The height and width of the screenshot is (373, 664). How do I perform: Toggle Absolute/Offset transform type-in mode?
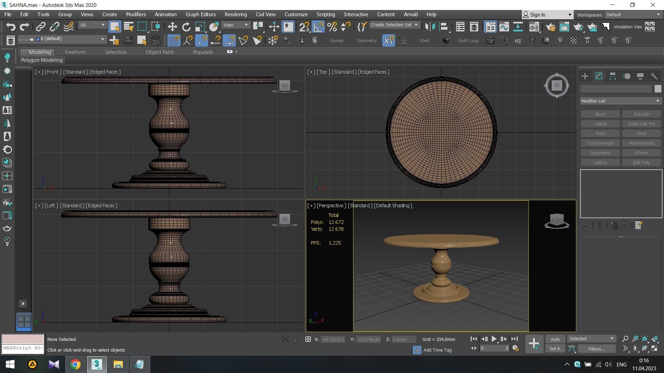(x=308, y=339)
